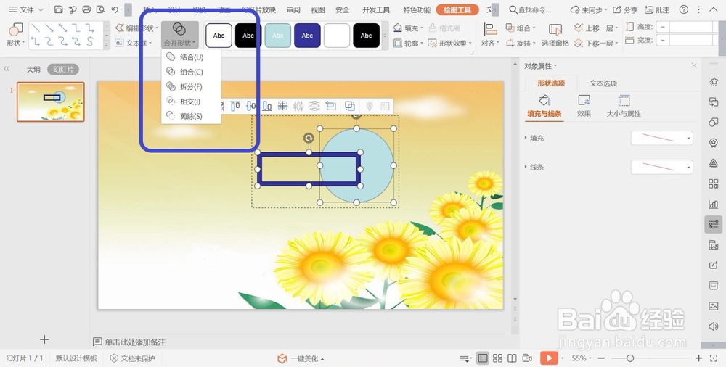Switch to the 大纲 outline tab
This screenshot has width=726, height=367.
tap(33, 70)
